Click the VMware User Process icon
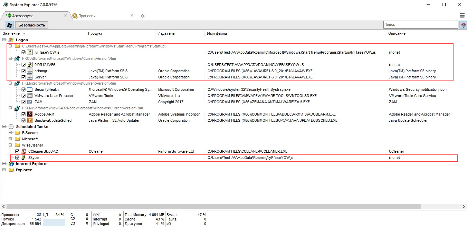 30,96
